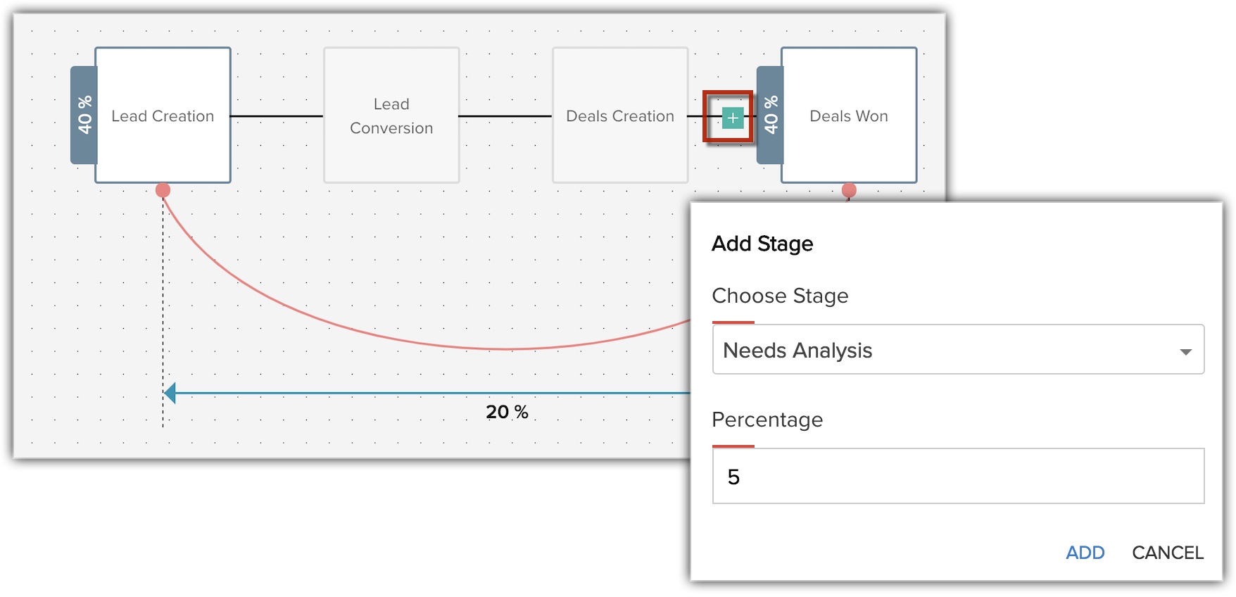Screen dimensions: 1236x597
Task: Click the Add Stage dialog title
Action: pyautogui.click(x=762, y=244)
